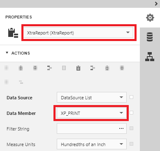Open the Field List database icon tab
Image resolution: width=160 pixels, height=151 pixels.
click(150, 37)
